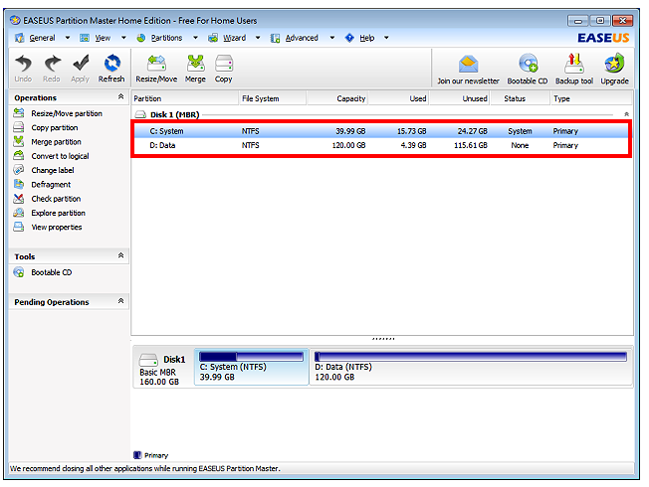
Task: Open the General menu
Action: tap(42, 38)
